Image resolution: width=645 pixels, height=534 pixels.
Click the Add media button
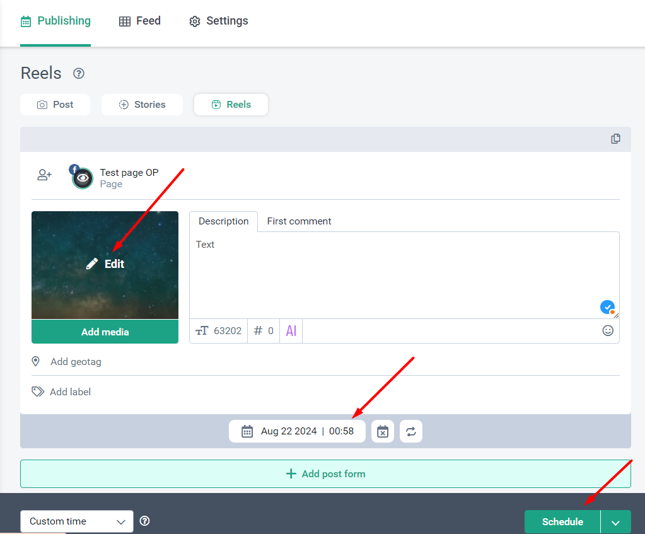pos(105,332)
